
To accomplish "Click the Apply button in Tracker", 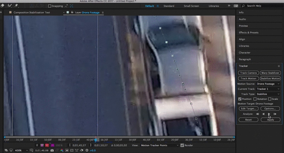I will (270, 120).
